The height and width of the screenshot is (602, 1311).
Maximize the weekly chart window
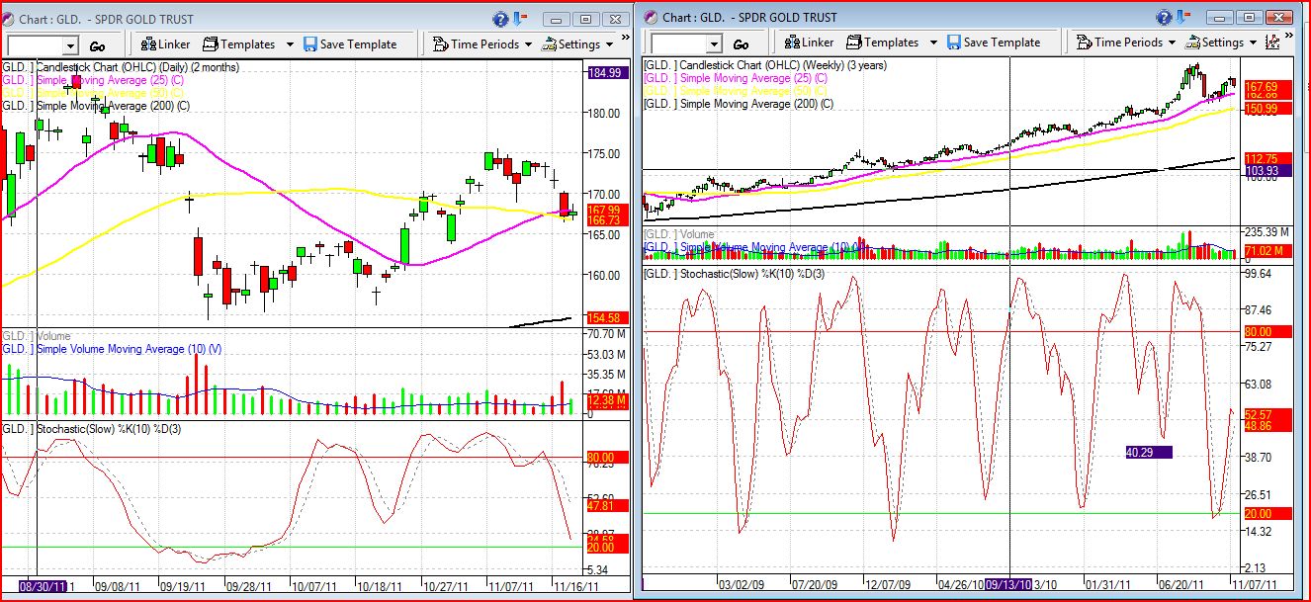(1249, 17)
